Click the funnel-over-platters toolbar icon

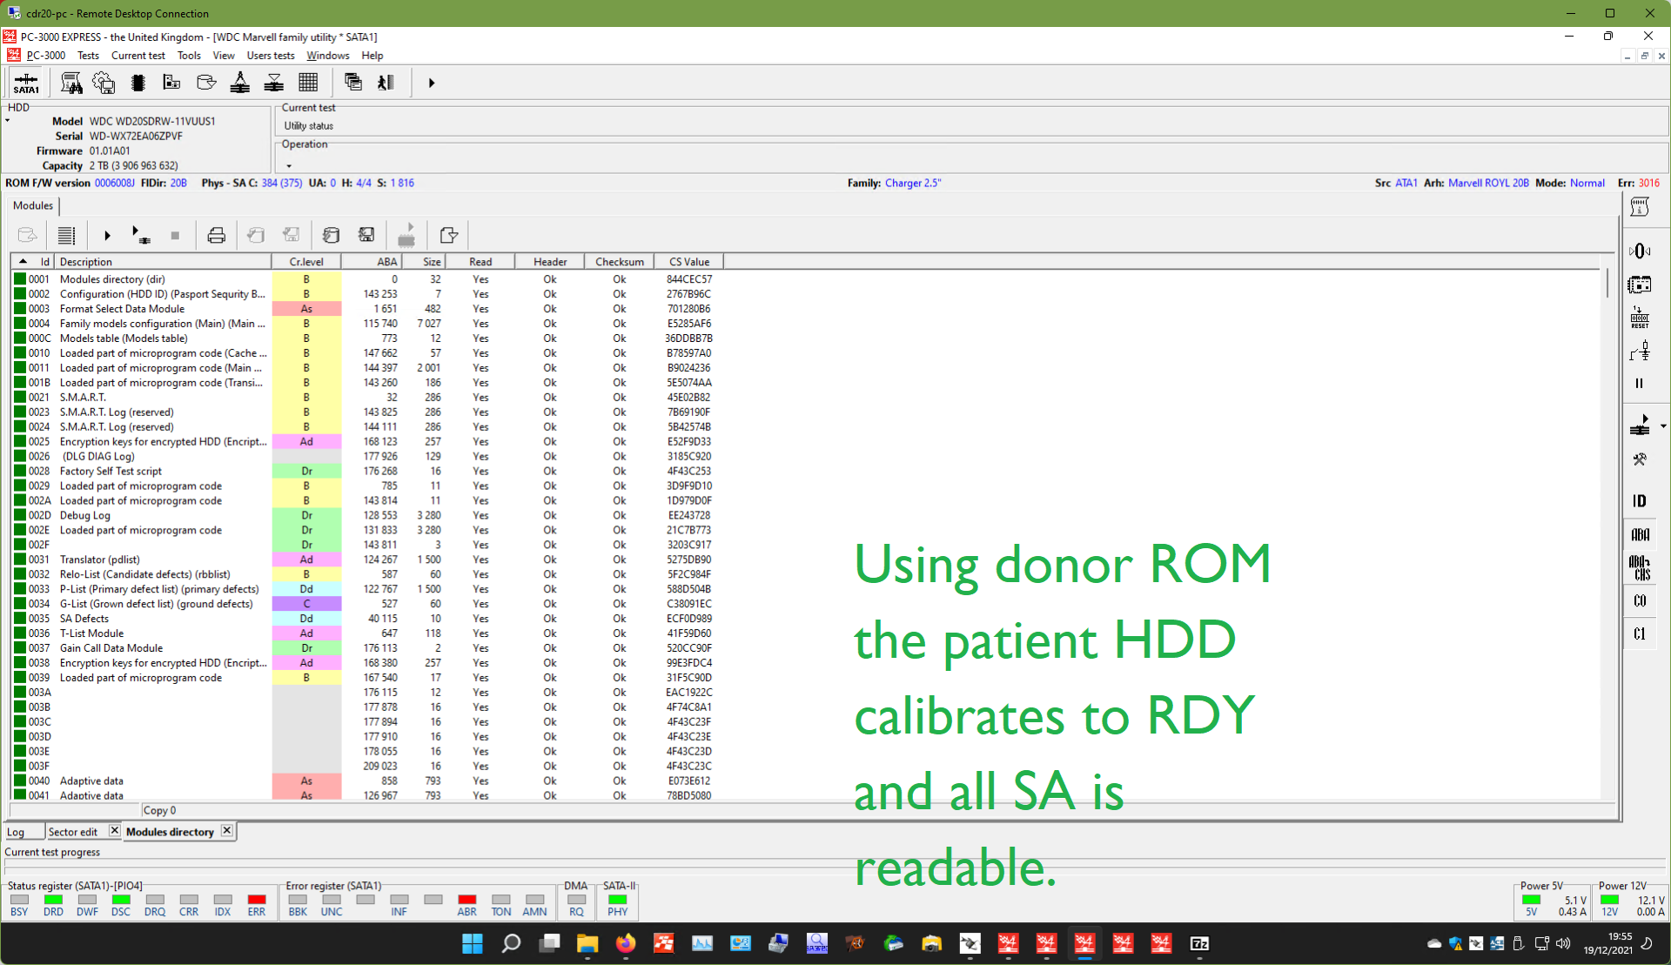pos(274,83)
